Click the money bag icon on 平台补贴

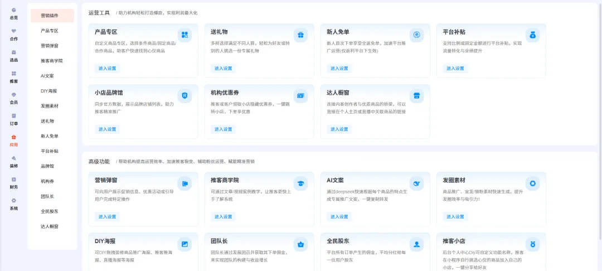[532, 35]
